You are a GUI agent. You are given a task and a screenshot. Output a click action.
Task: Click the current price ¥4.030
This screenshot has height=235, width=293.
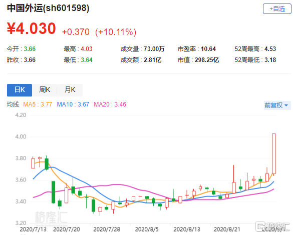pos(32,28)
